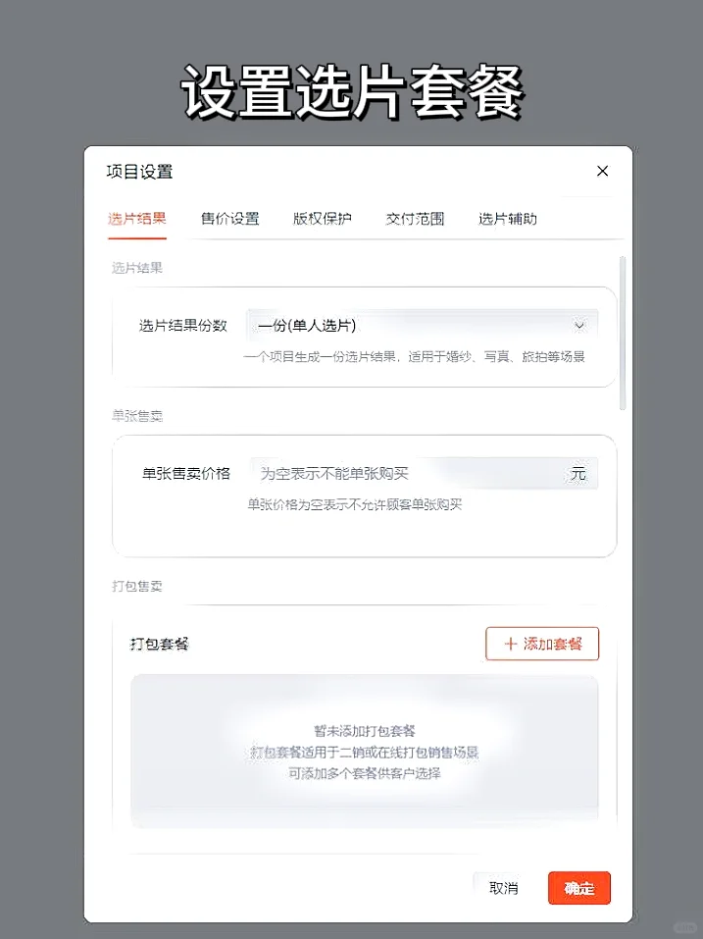The image size is (703, 939).
Task: Open the 选片辅助 tab
Action: [507, 219]
